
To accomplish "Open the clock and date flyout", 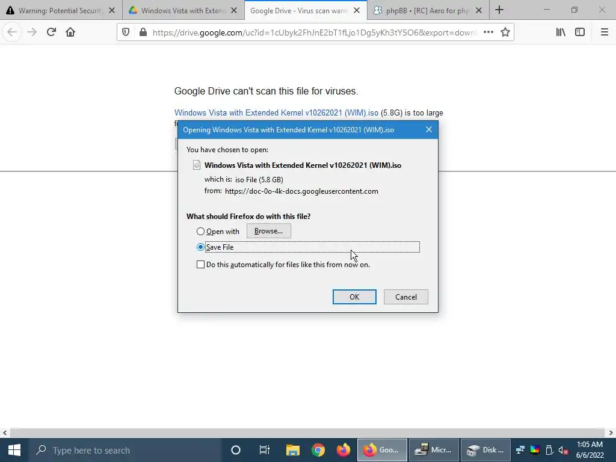I will (590, 450).
